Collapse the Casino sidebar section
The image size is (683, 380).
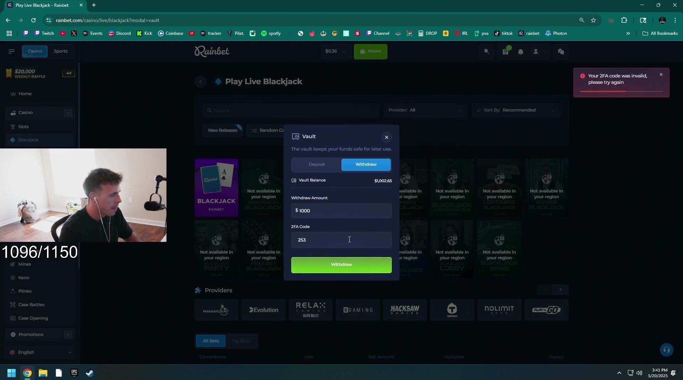pyautogui.click(x=68, y=113)
